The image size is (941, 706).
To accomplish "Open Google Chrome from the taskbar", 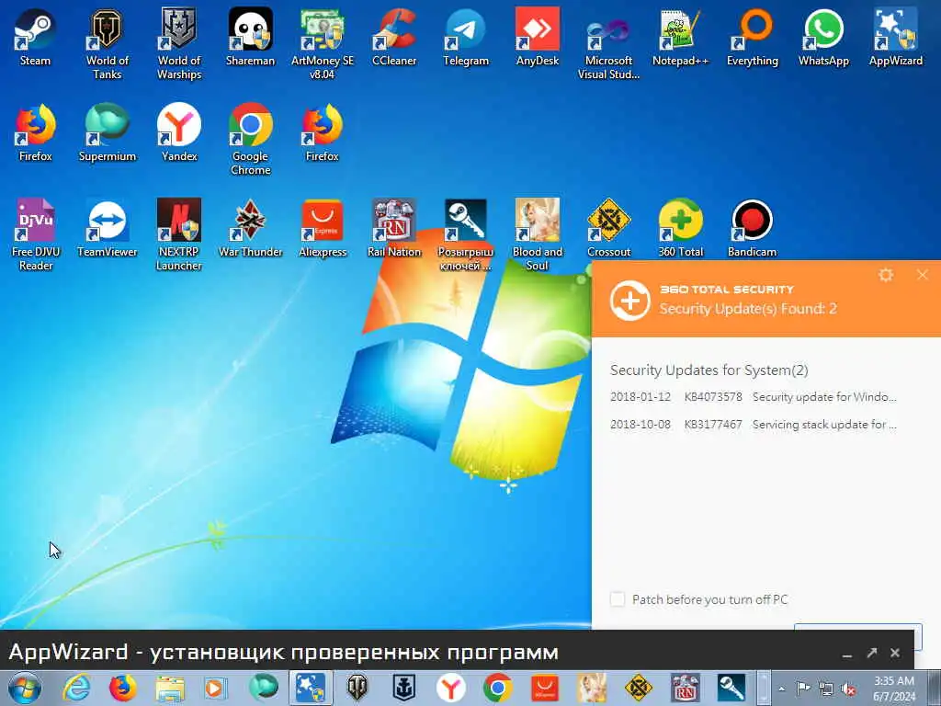I will [x=497, y=688].
